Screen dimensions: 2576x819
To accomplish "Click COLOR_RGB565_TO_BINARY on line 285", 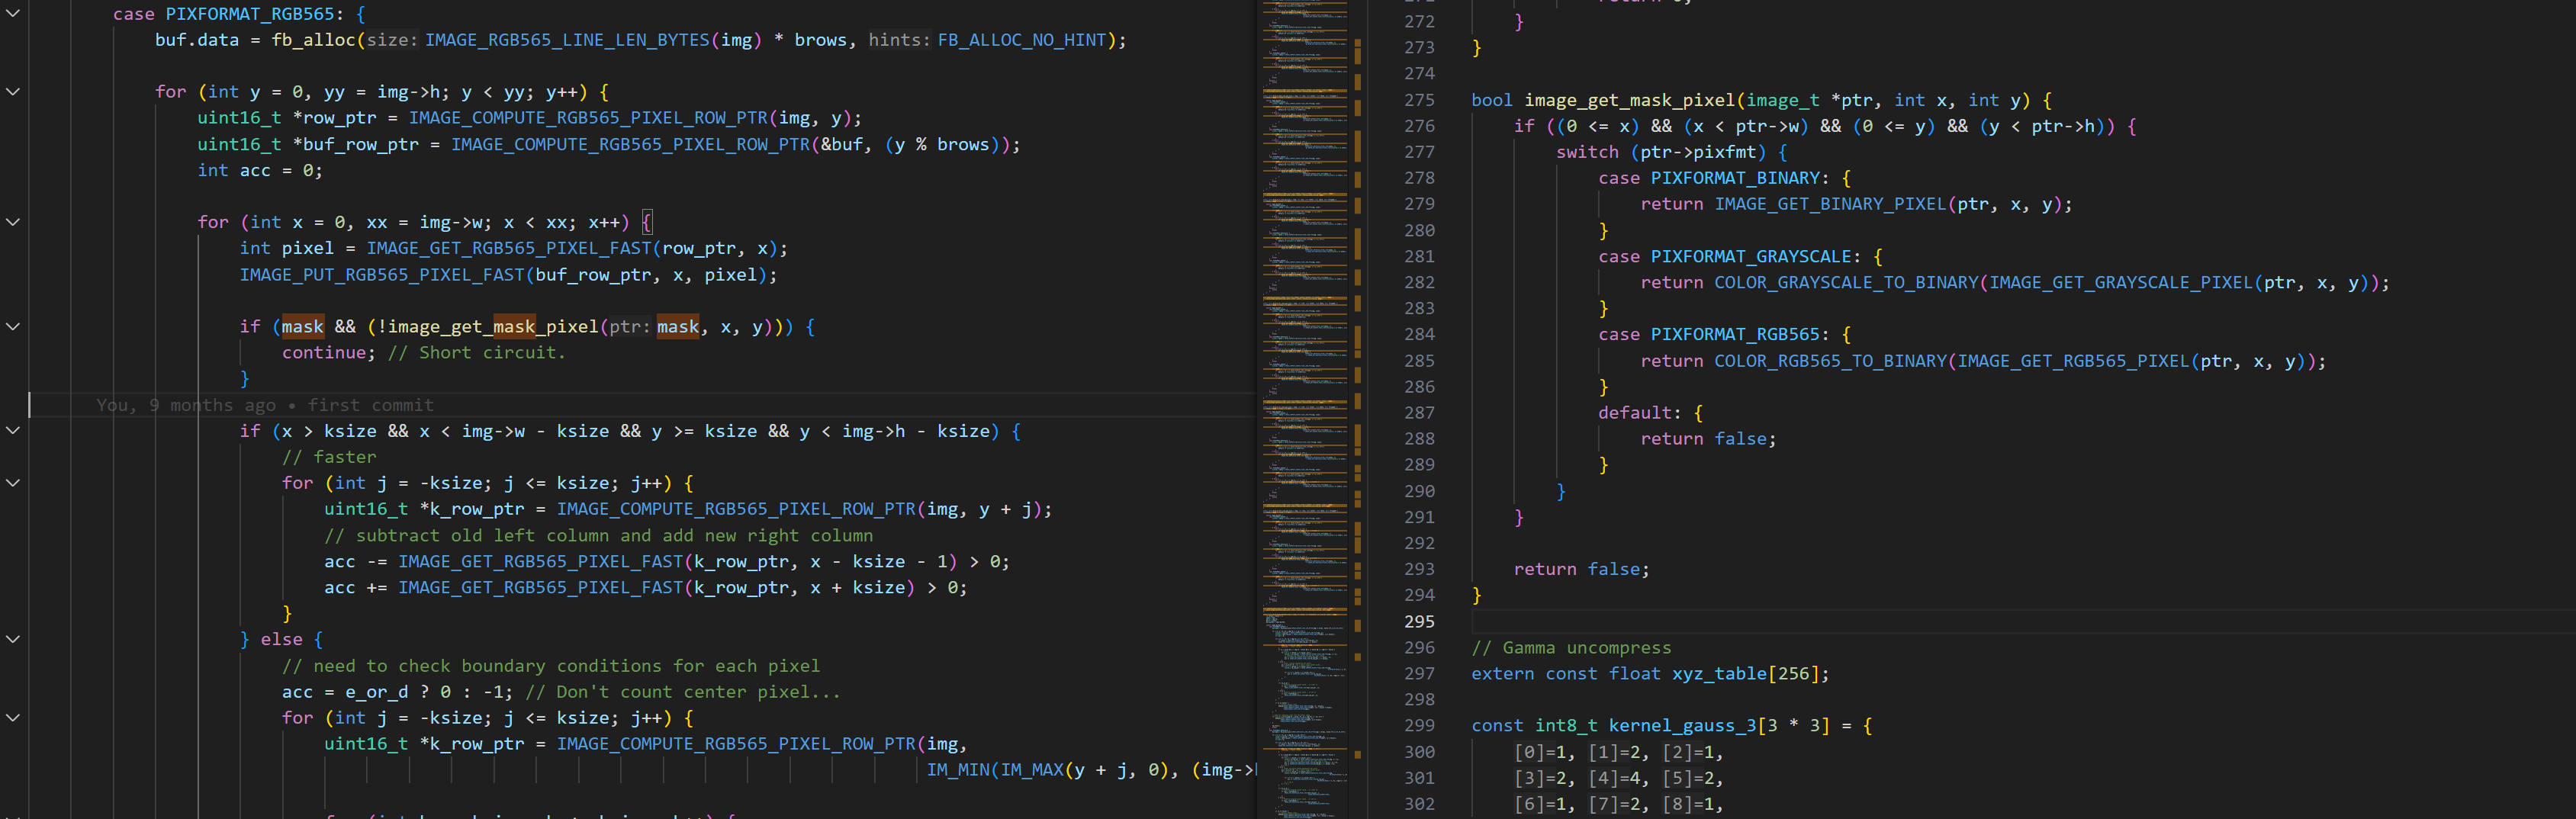I will coord(1830,361).
